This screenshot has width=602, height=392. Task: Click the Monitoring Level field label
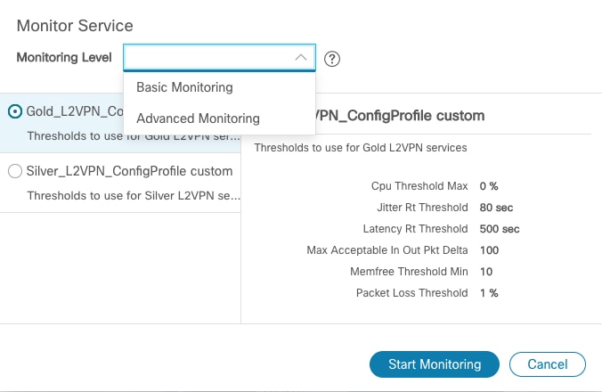coord(64,57)
